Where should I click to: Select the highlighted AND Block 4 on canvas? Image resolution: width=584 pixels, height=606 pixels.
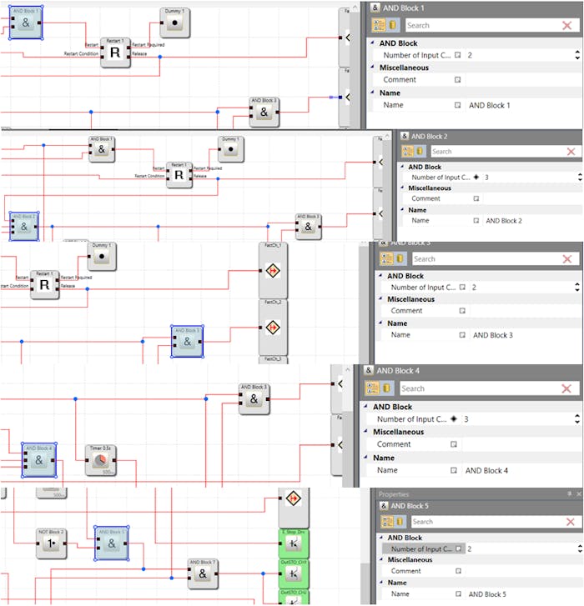pos(38,460)
